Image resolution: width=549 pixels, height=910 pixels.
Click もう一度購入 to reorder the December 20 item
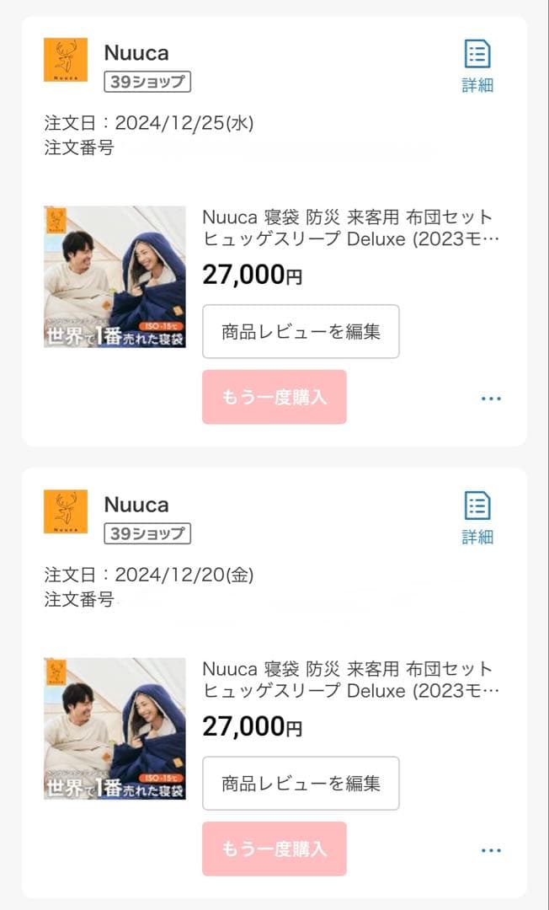coord(274,850)
